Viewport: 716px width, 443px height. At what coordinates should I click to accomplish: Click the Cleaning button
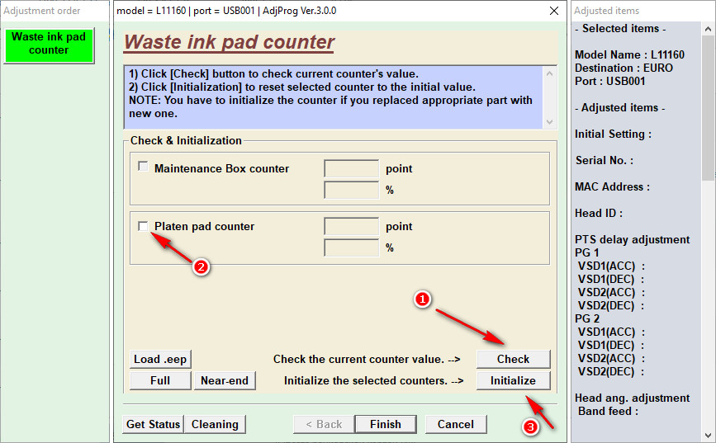215,424
